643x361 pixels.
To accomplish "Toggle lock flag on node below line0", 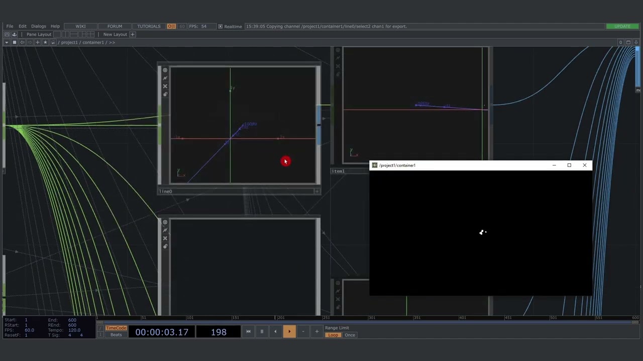I will (x=165, y=246).
